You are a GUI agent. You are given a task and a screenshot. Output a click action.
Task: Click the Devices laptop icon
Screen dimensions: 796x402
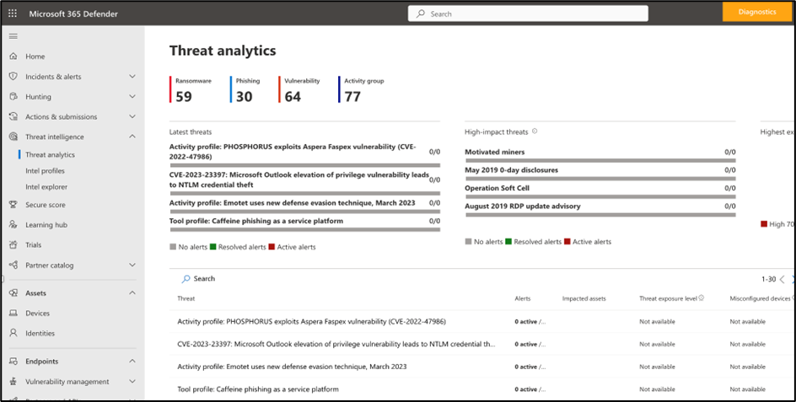(13, 314)
